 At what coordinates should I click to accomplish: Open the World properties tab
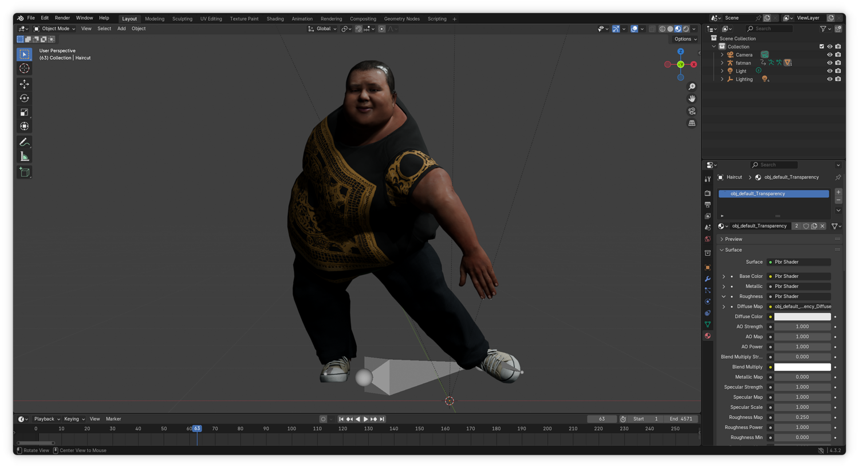[708, 239]
